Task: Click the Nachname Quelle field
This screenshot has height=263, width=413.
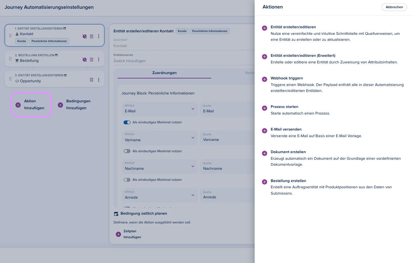Action: (227, 166)
